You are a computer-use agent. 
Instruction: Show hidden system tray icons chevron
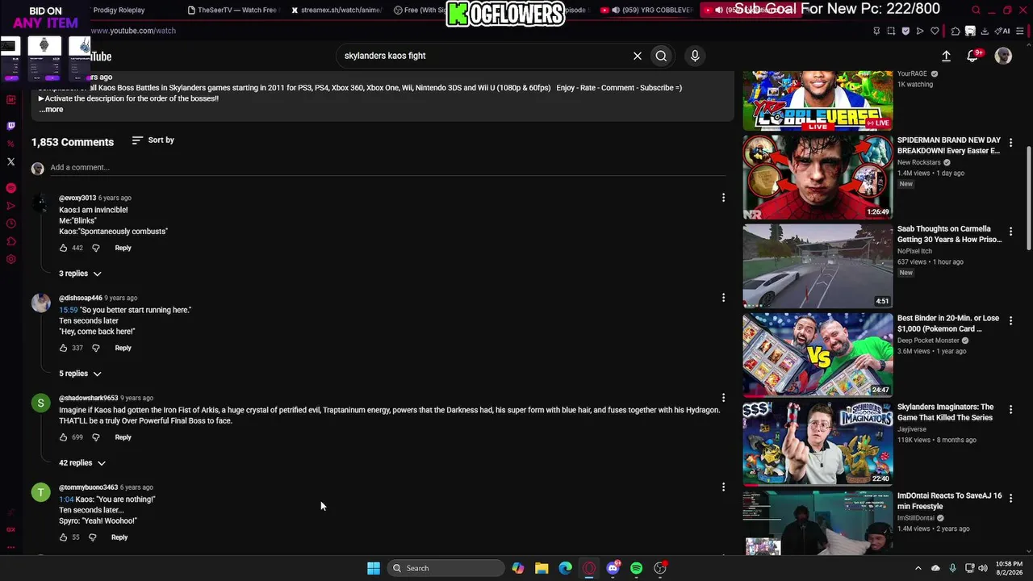pyautogui.click(x=918, y=568)
